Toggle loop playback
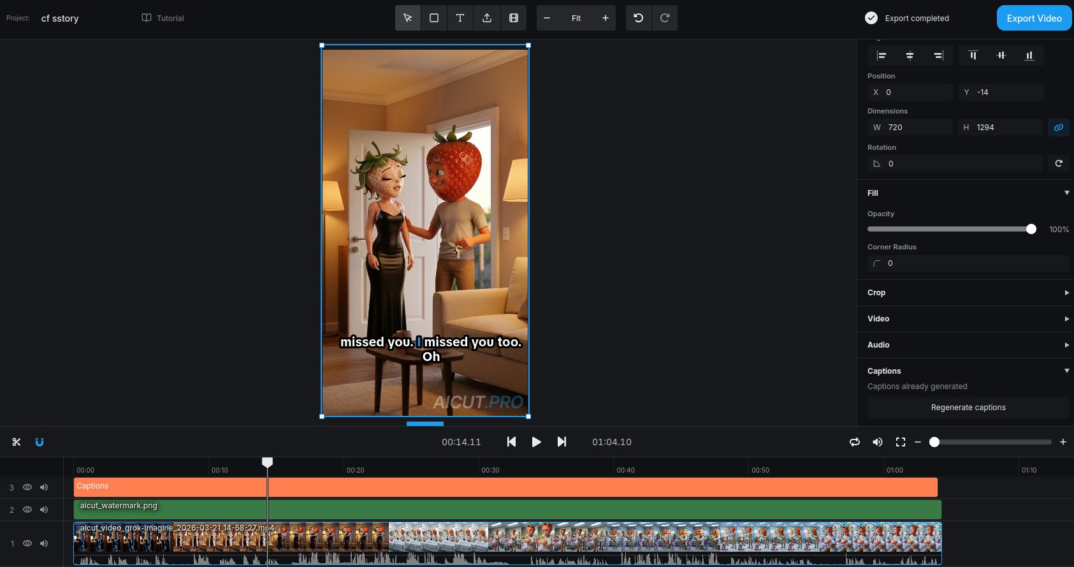 point(855,442)
